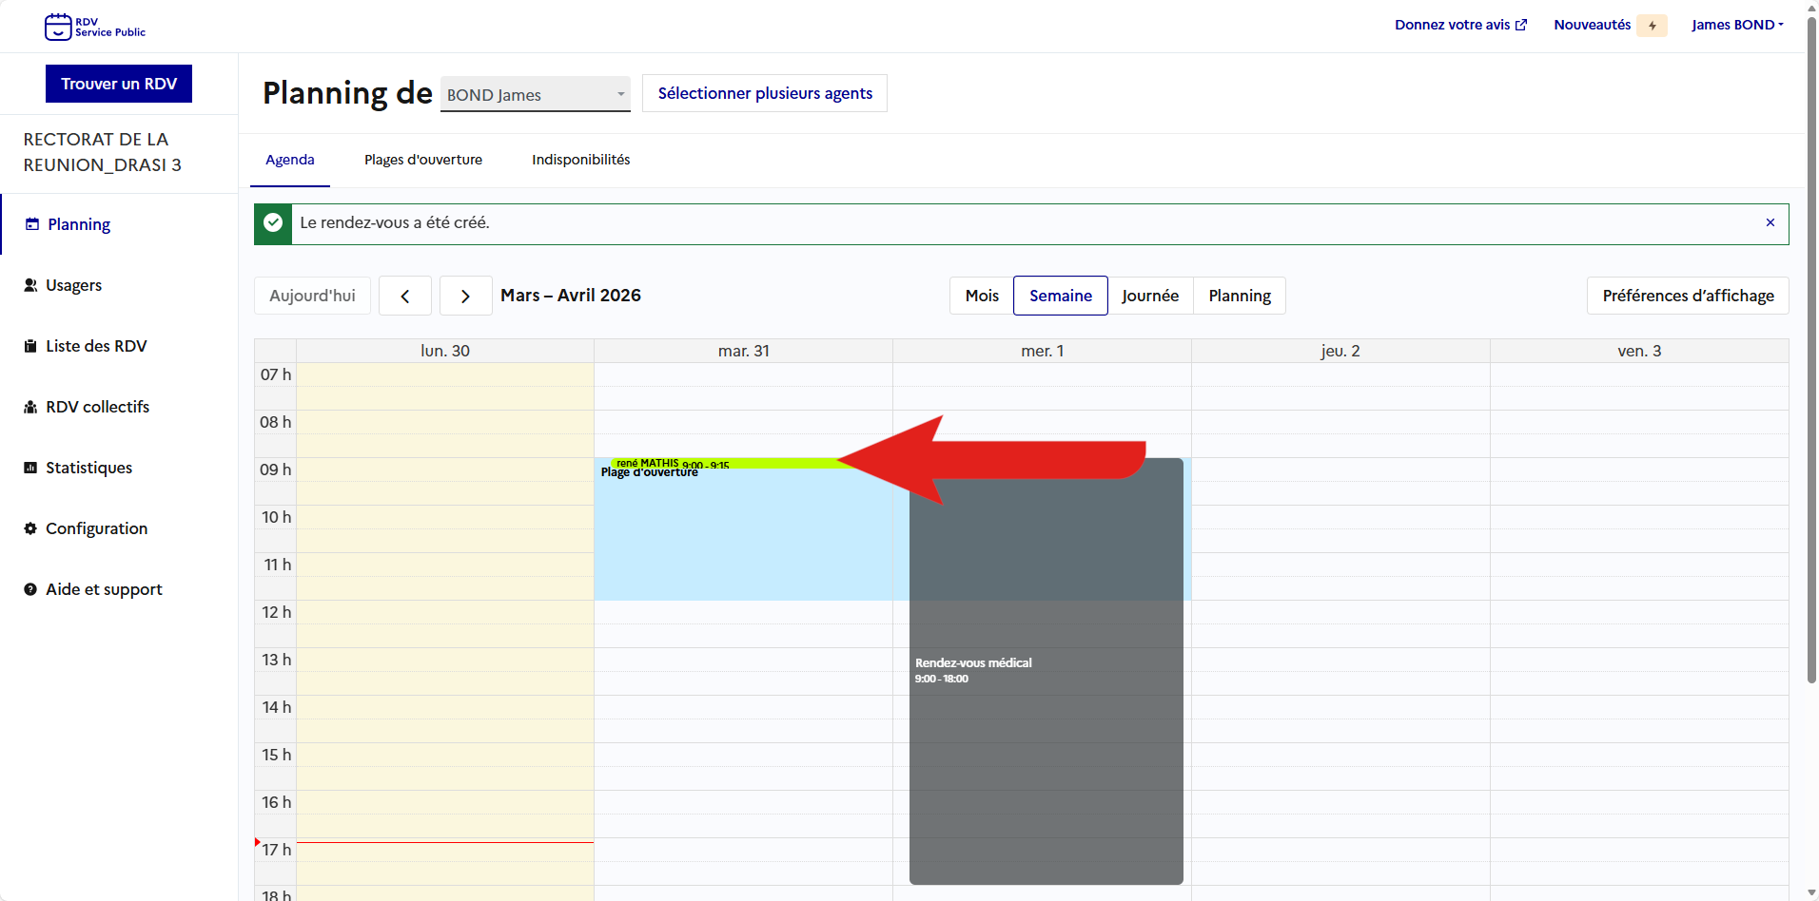
Task: Switch to the Indisponibilités tab
Action: pyautogui.click(x=581, y=160)
